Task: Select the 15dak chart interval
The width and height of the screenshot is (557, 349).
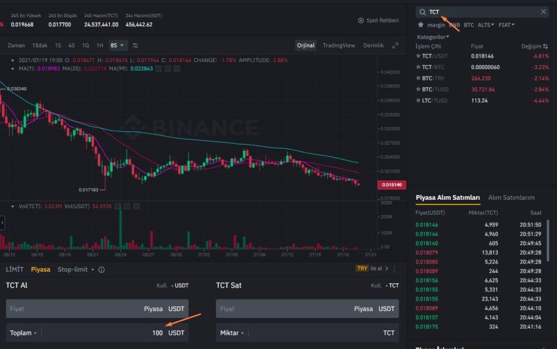Action: 40,46
